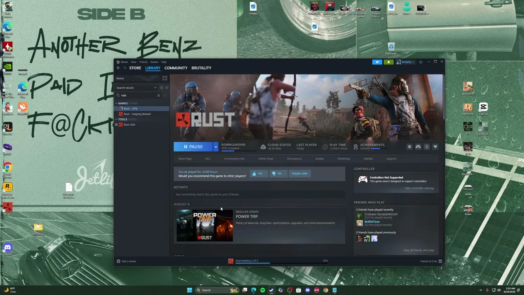Toggle library grid view icon beside Home
This screenshot has height=295, width=524.
tap(165, 78)
